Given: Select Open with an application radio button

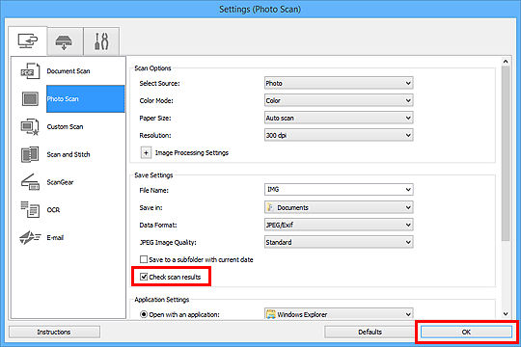Looking at the screenshot, I should click(144, 314).
